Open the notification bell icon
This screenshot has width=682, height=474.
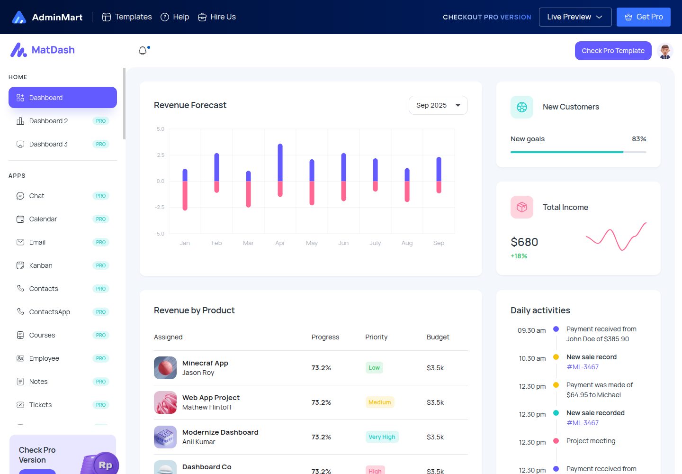click(x=143, y=50)
